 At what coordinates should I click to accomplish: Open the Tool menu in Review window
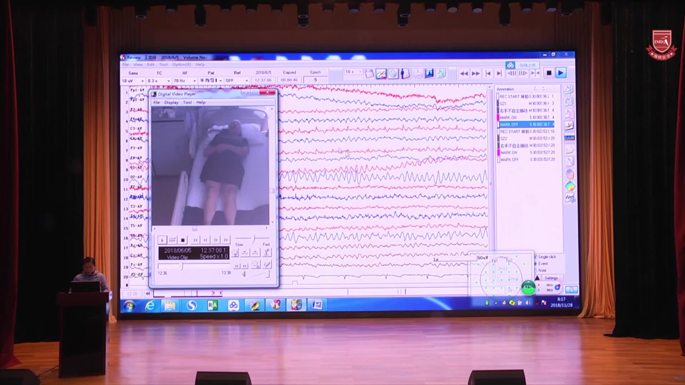pyautogui.click(x=163, y=65)
